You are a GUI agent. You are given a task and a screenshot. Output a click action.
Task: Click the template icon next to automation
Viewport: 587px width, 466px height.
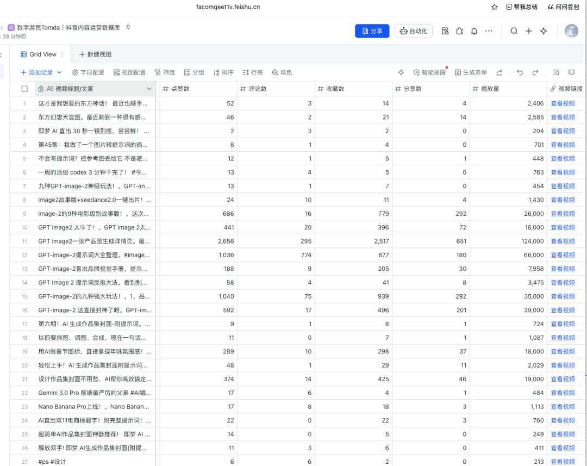[445, 31]
